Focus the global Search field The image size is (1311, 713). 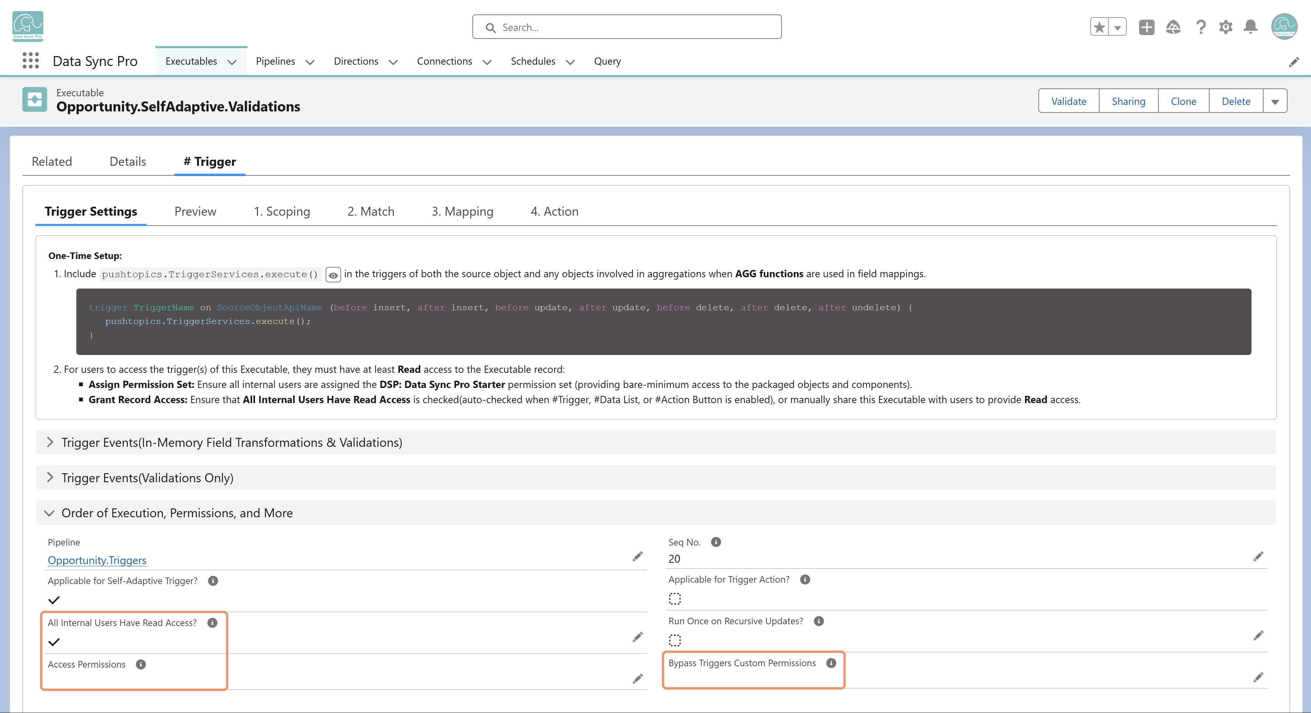click(626, 27)
